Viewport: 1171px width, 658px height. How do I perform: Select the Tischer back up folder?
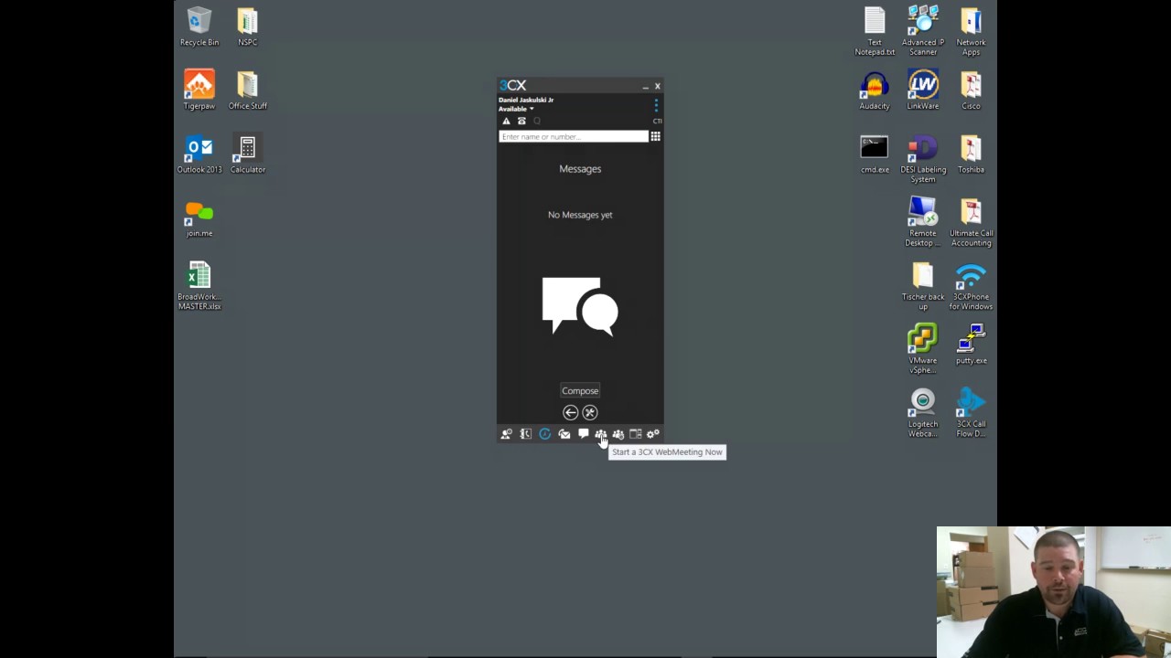[923, 285]
